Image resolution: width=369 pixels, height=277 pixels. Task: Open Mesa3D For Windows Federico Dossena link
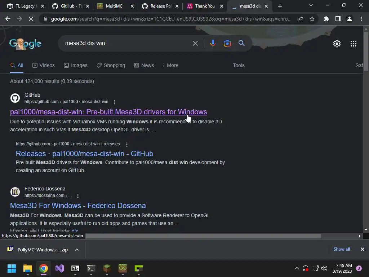click(x=78, y=206)
